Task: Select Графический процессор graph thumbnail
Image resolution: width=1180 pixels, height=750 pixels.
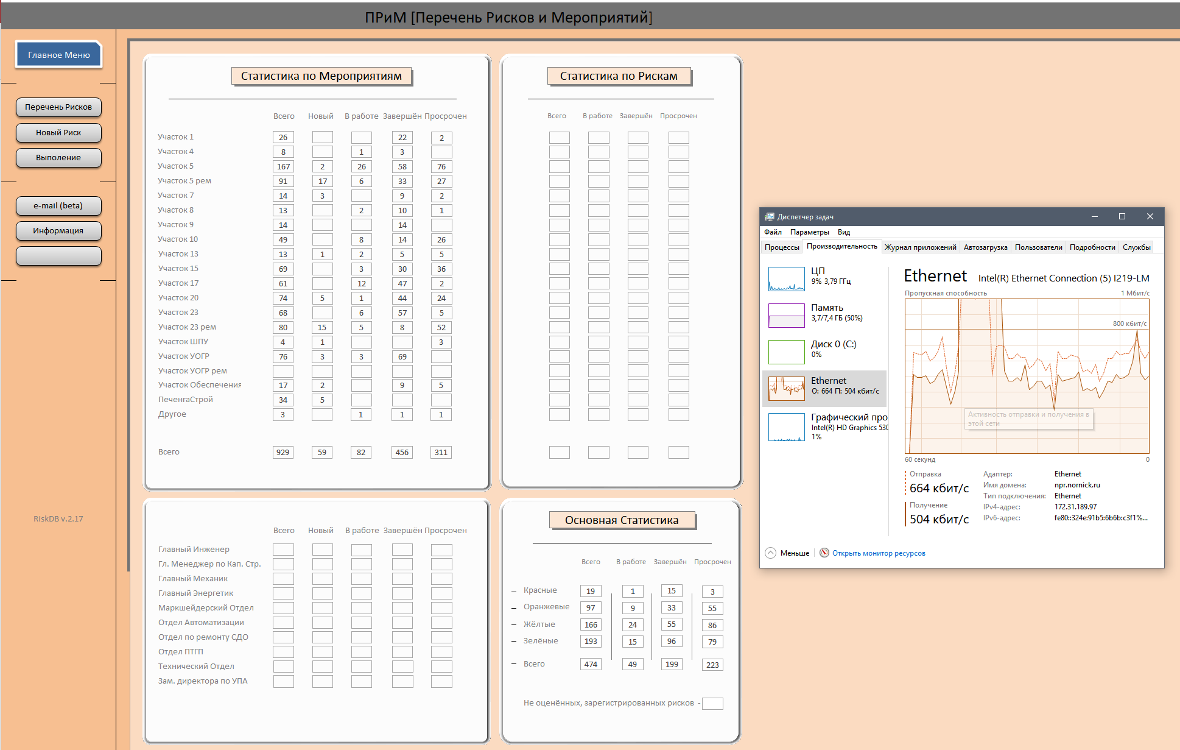Action: pos(786,426)
